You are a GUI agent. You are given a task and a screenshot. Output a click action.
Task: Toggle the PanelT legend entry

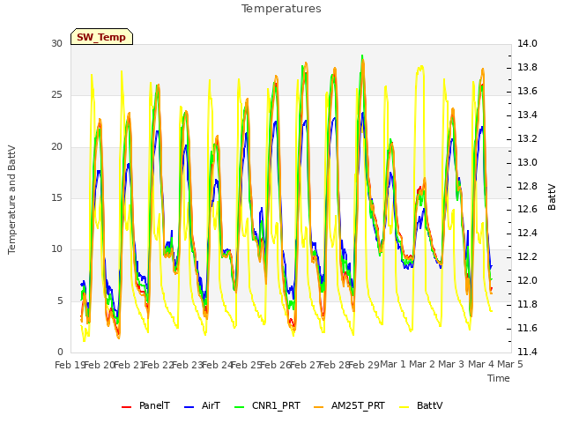tap(145, 405)
